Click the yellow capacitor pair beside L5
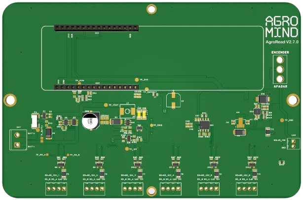Viewport: 303px width, 200px height. [x=142, y=115]
